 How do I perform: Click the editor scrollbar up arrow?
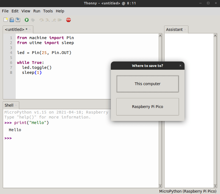coord(160,35)
